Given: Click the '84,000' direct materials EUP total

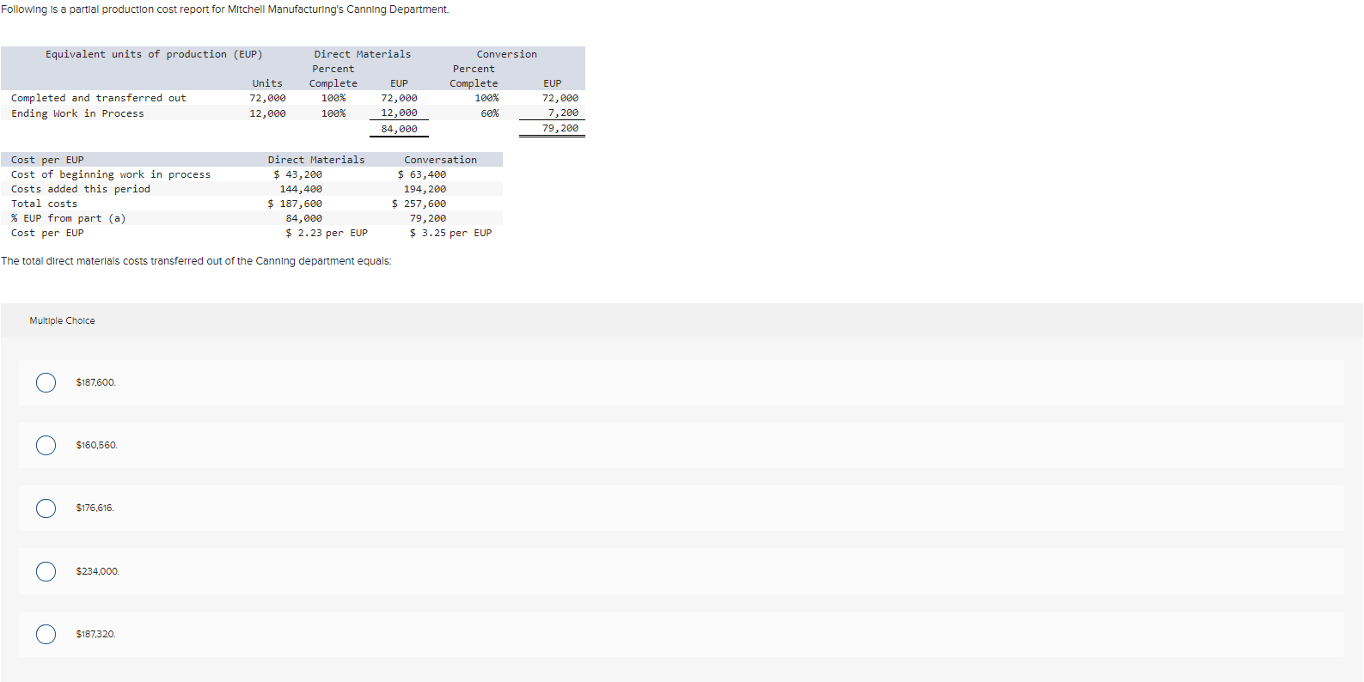Looking at the screenshot, I should click(400, 129).
